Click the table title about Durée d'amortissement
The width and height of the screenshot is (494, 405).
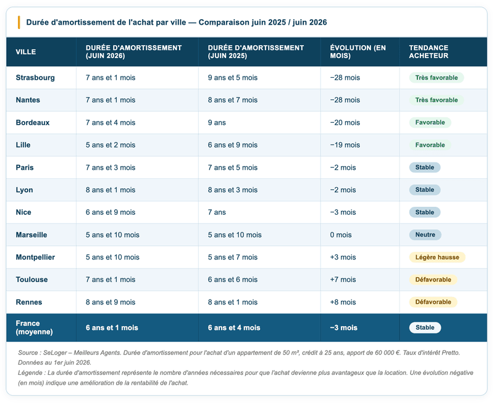[177, 22]
